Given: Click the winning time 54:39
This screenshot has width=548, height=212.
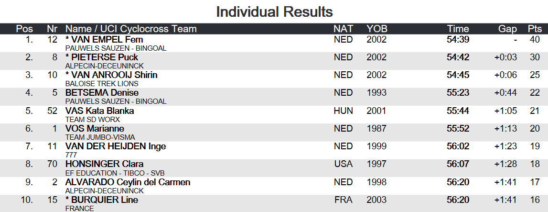Looking at the screenshot, I should 458,40.
